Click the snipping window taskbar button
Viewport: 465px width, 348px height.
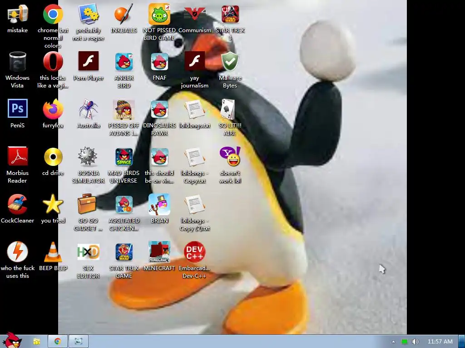[79, 342]
